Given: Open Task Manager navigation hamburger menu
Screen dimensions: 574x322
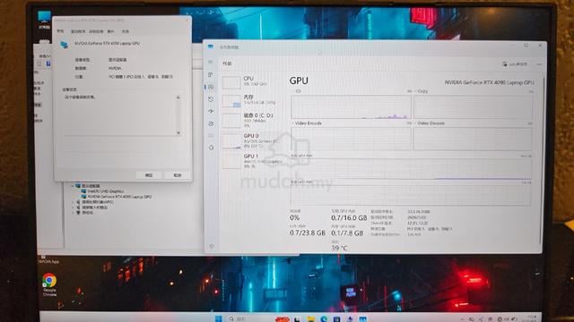Looking at the screenshot, I should pos(211,63).
